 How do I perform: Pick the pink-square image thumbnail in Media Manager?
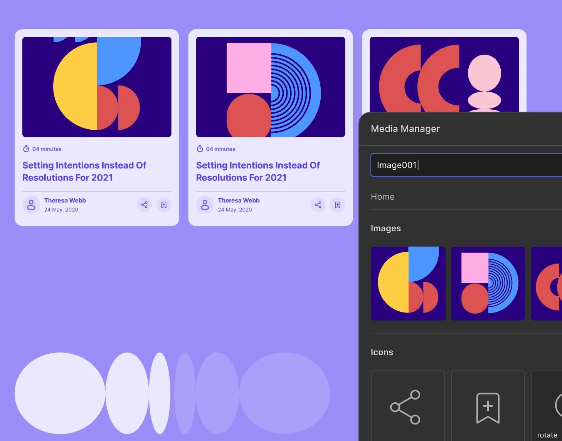[x=488, y=284]
